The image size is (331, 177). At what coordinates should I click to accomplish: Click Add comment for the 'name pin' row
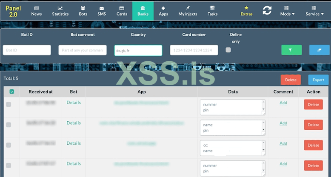click(283, 123)
